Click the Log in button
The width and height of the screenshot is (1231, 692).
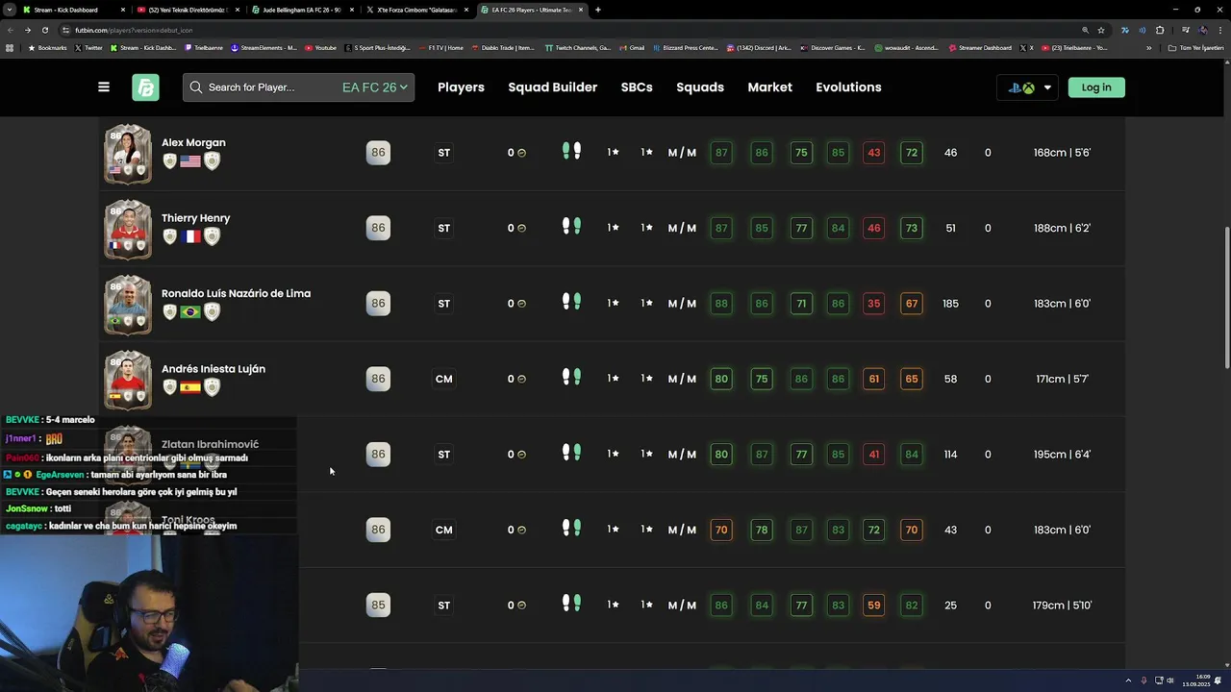click(1096, 87)
